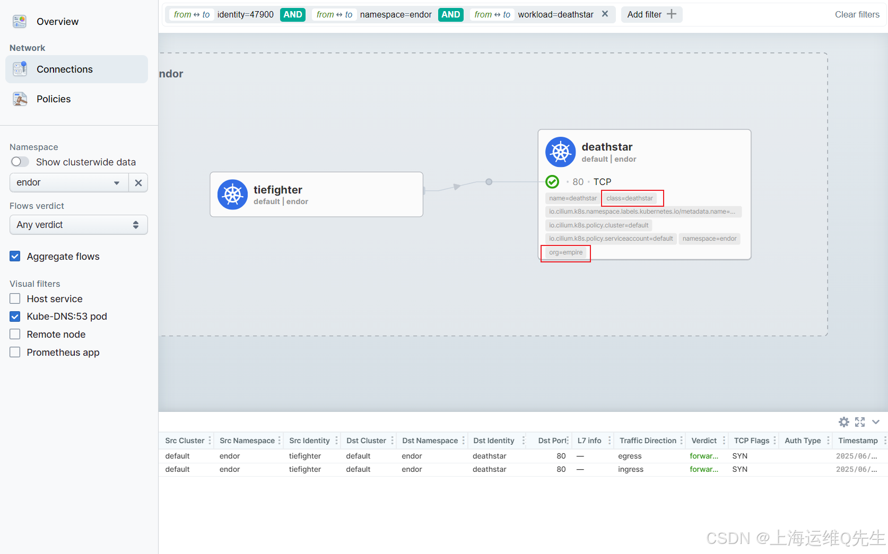888x554 pixels.
Task: Open Dst Identity column menu dots
Action: 524,441
